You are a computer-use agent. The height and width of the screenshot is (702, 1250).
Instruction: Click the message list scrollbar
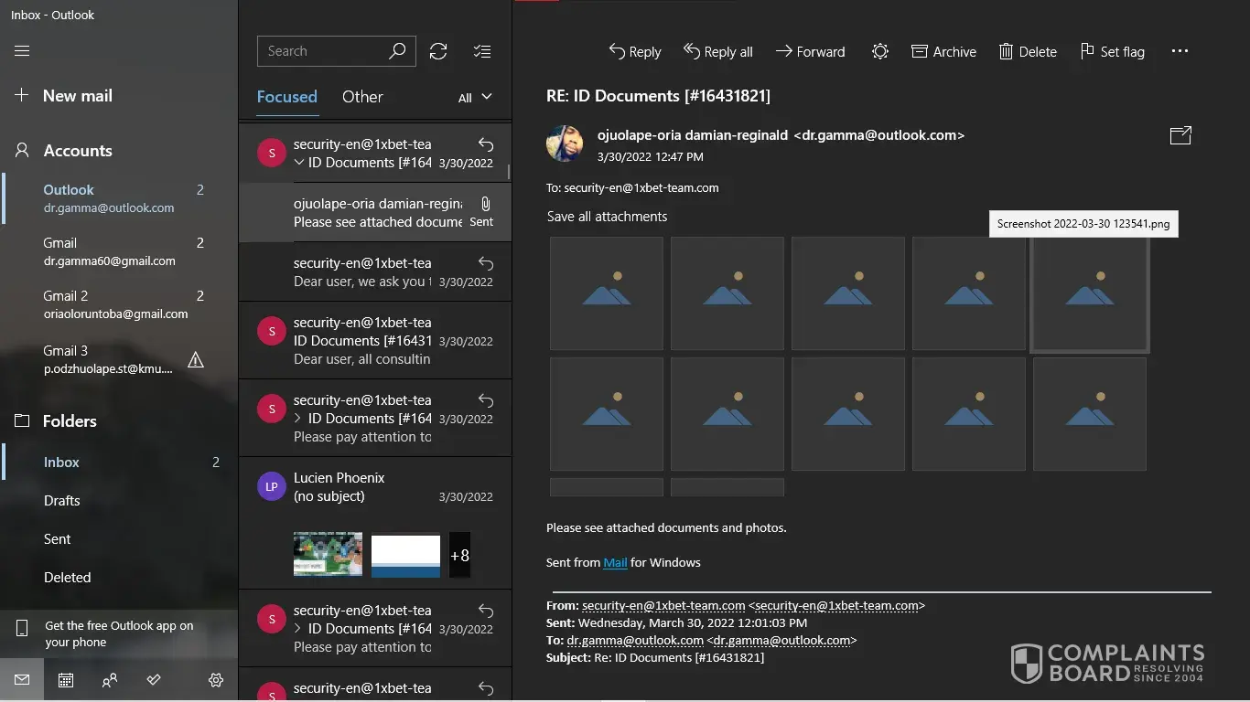[x=509, y=172]
